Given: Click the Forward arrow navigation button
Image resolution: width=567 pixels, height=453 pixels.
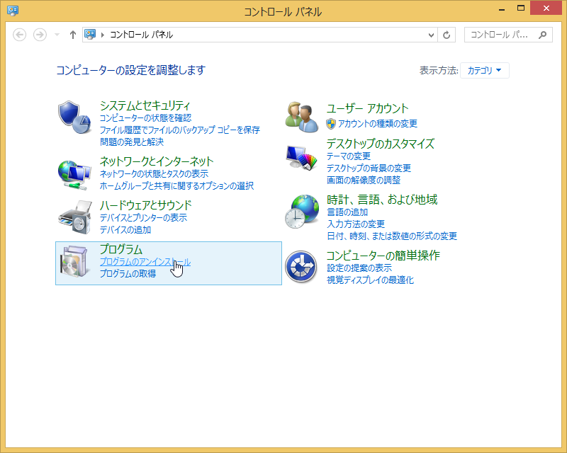Looking at the screenshot, I should tap(40, 35).
